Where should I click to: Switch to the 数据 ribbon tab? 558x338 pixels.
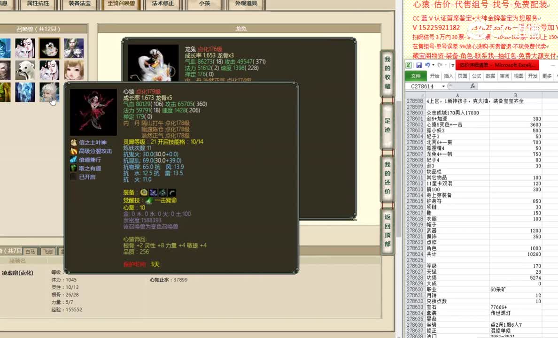coord(490,76)
